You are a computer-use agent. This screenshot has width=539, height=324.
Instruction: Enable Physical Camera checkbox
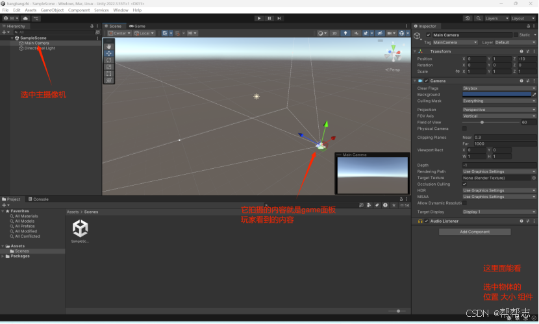point(464,129)
